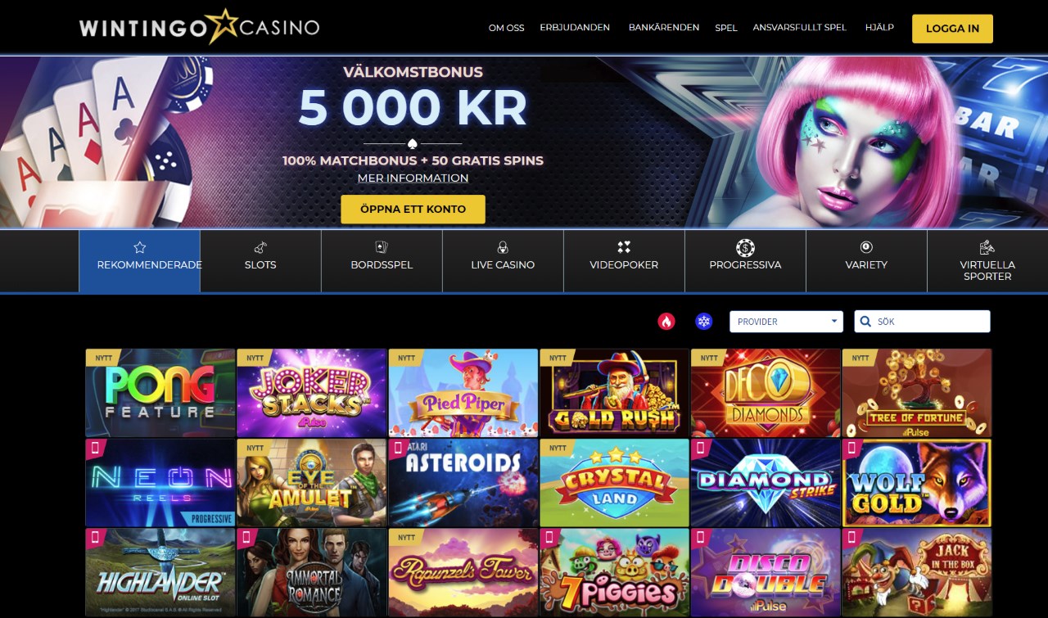Screen dimensions: 1048x618
Task: Follow the Mer Information link
Action: [413, 178]
